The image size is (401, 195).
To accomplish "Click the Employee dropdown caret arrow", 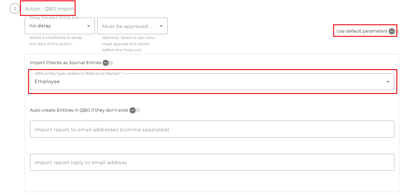I will pyautogui.click(x=388, y=82).
